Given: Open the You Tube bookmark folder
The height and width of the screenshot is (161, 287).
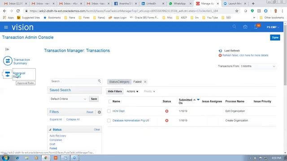Looking at the screenshot, I should click(x=210, y=17).
